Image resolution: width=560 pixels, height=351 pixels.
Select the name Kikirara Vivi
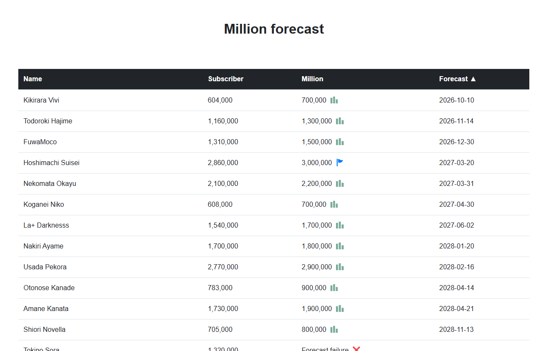point(41,100)
